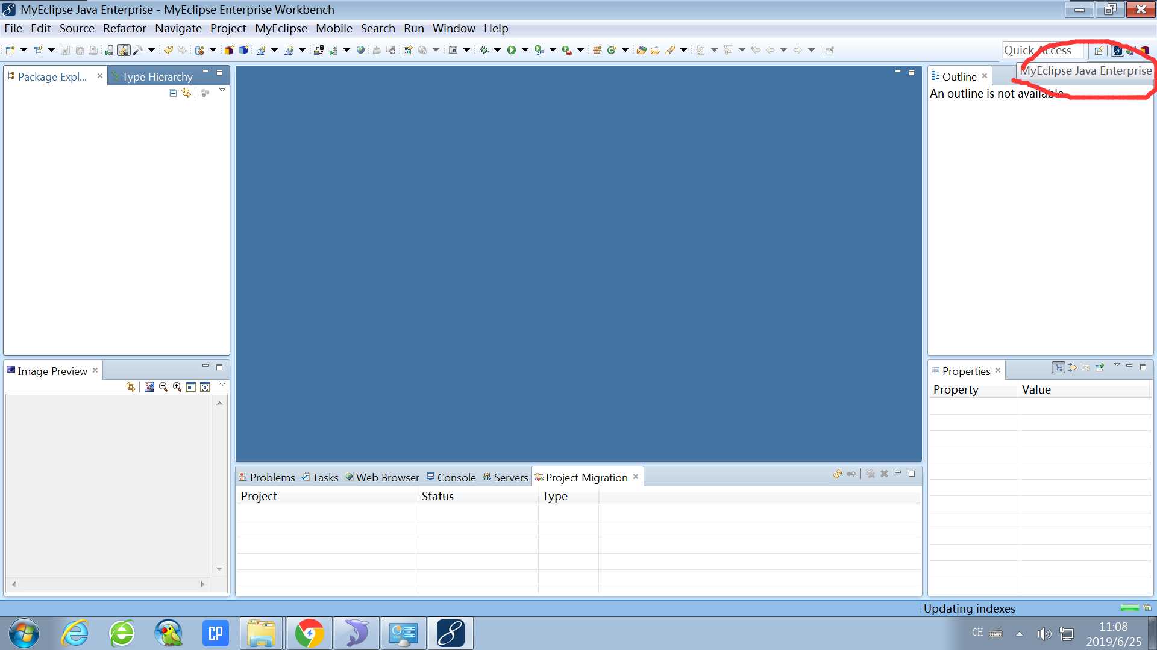Close the Package Explorer tab

click(99, 76)
